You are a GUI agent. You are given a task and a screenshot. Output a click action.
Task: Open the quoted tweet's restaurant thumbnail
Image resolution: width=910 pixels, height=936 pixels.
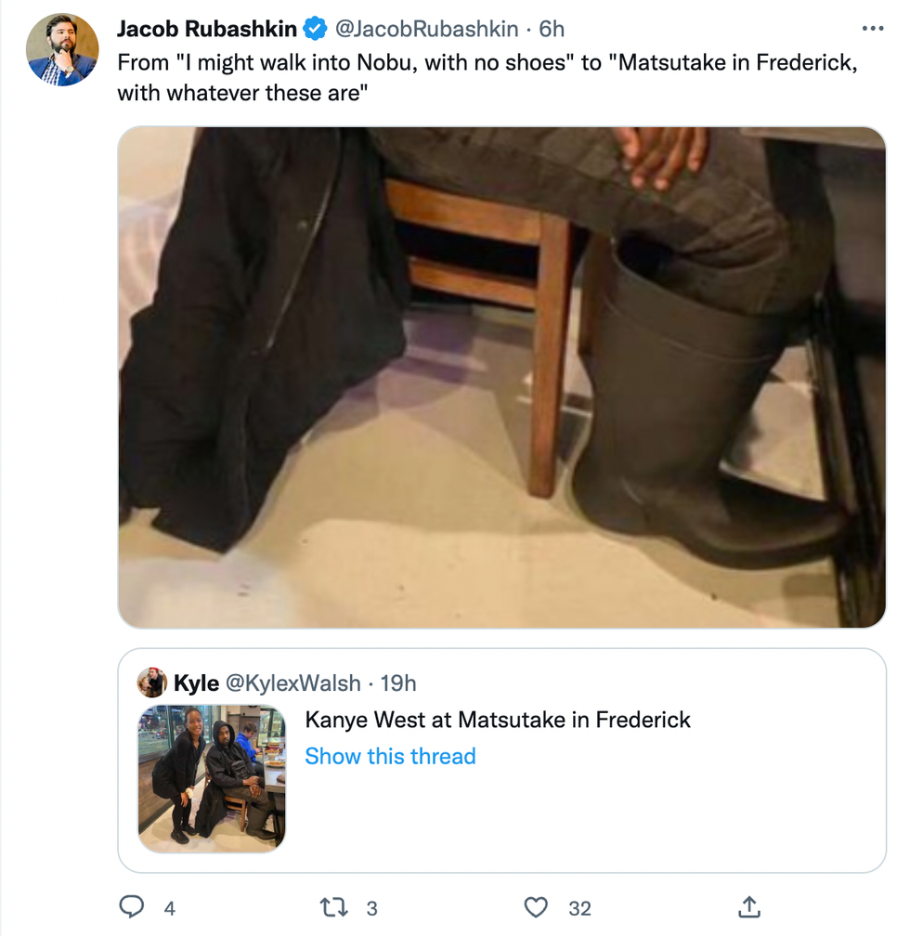pos(212,778)
